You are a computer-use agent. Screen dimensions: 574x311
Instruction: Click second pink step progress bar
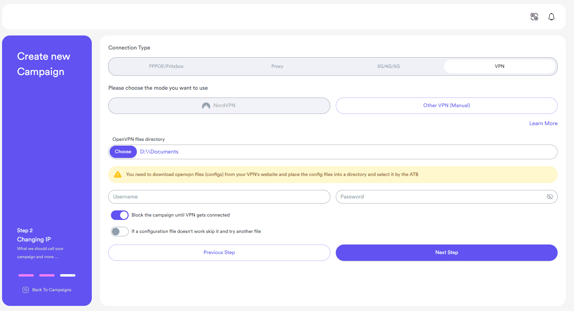[x=47, y=275]
